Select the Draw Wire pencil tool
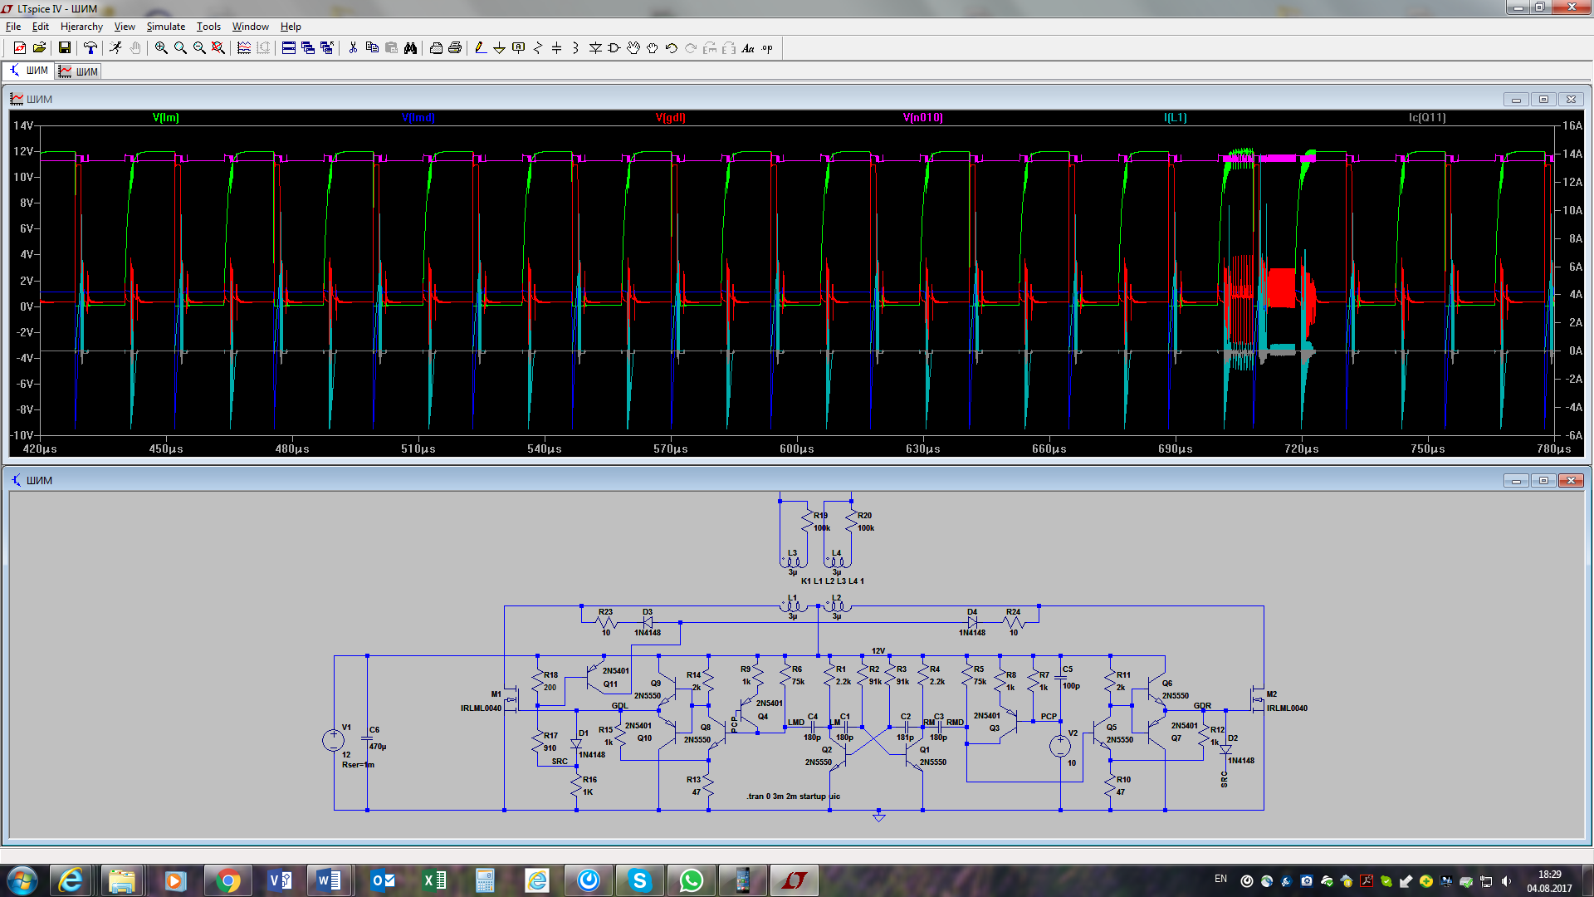This screenshot has width=1594, height=897. (x=480, y=48)
